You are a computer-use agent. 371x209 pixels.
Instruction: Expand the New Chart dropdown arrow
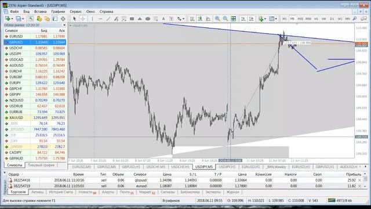tap(12, 19)
